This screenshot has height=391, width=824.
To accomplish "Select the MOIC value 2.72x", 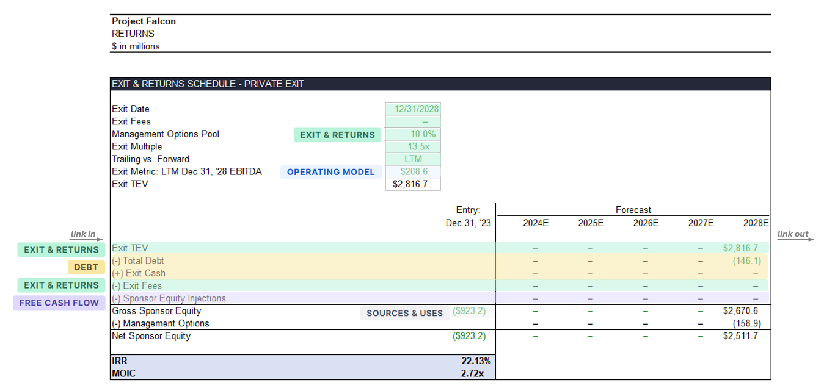I will 472,373.
